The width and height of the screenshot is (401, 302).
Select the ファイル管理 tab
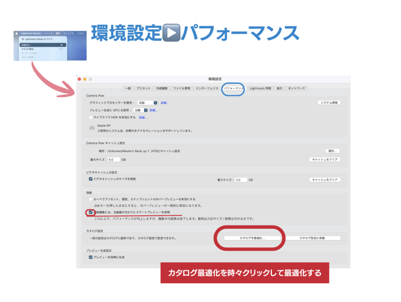(182, 88)
